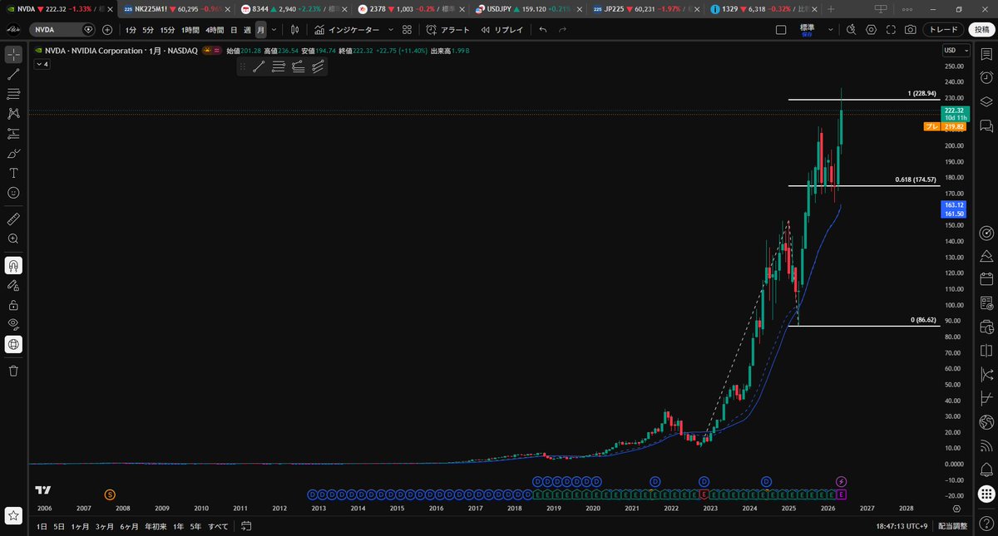The width and height of the screenshot is (998, 536).
Task: Open the candlestick chart type selector
Action: 294,29
